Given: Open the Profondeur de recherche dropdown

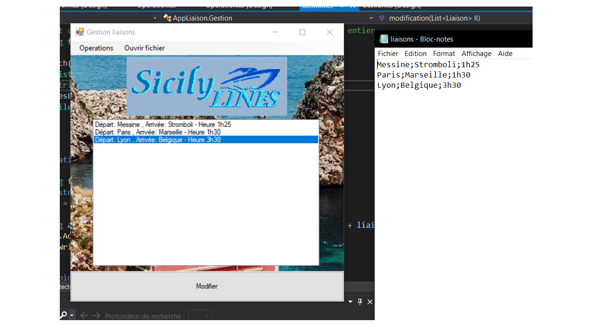Looking at the screenshot, I should pyautogui.click(x=200, y=316).
